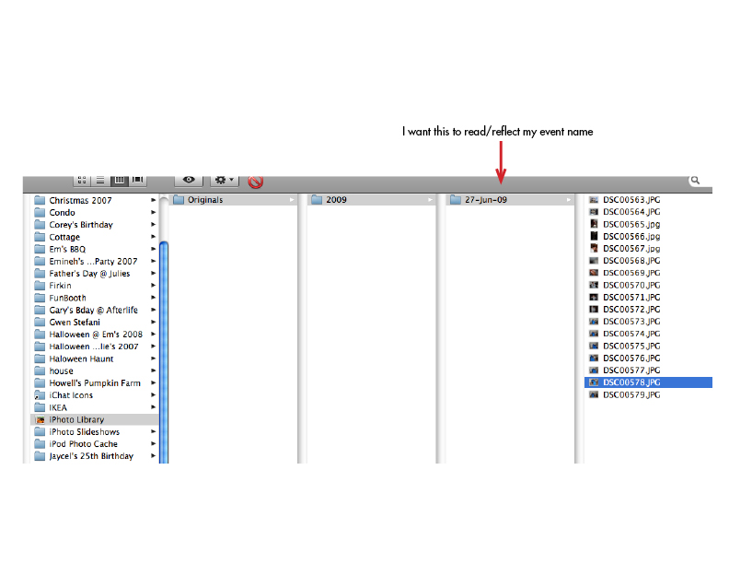Screen dimensions: 729x564
Task: Switch to list view mode
Action: pyautogui.click(x=100, y=181)
